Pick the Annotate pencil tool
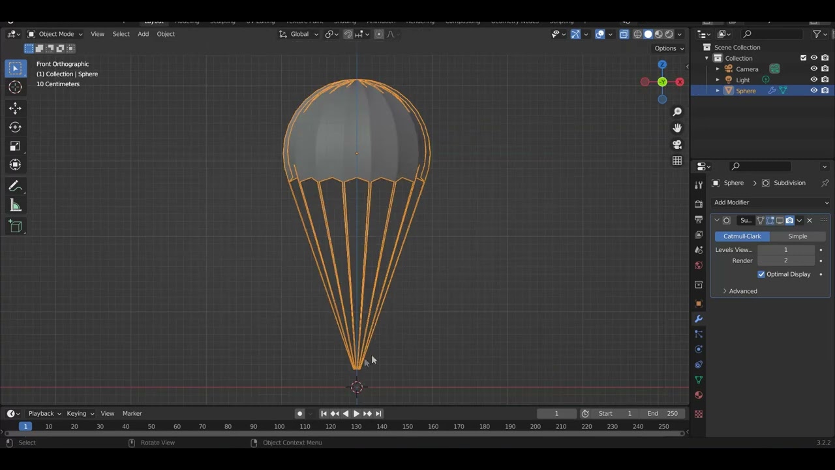Viewport: 835px width, 470px height. click(15, 187)
